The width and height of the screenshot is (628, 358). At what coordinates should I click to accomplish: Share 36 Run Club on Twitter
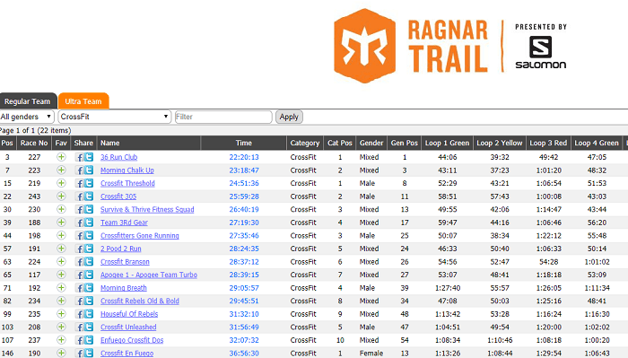(x=89, y=157)
